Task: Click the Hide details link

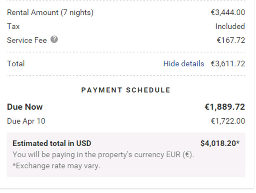Action: pyautogui.click(x=184, y=64)
